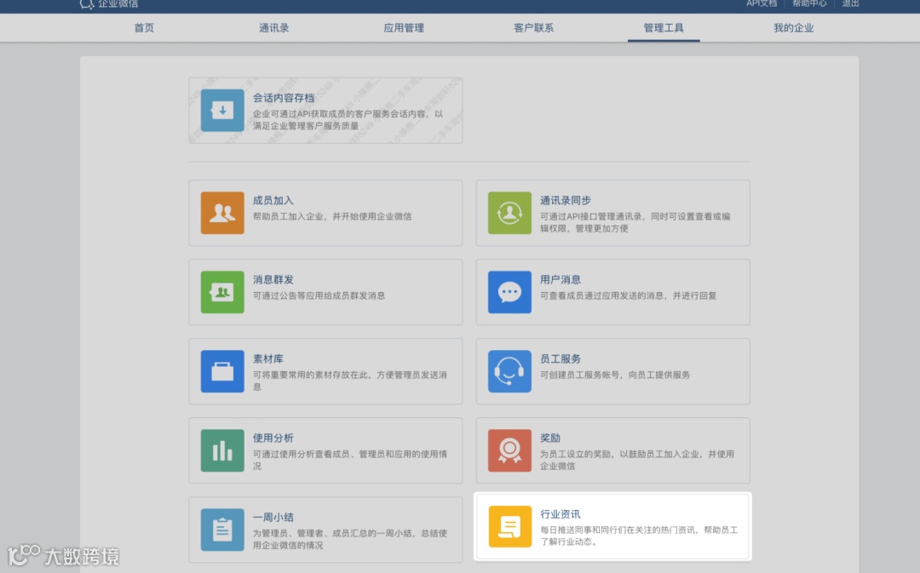
Task: Open the 帮助中心 link
Action: coord(809,3)
